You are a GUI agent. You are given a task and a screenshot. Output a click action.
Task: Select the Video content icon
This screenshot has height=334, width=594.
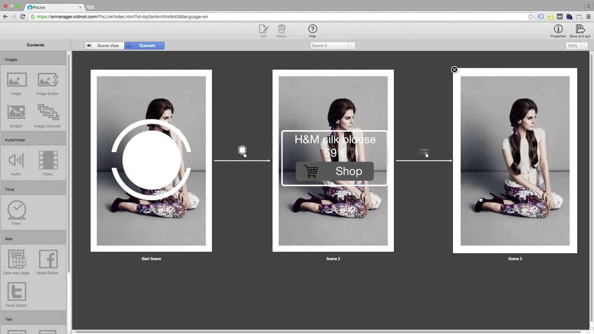coord(48,160)
